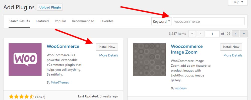Switch to the Popular tab

click(60, 21)
